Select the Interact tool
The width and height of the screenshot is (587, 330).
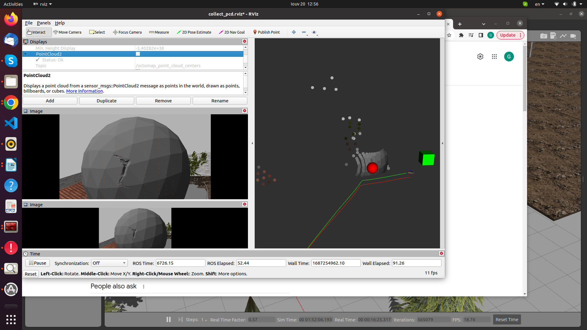[x=38, y=32]
